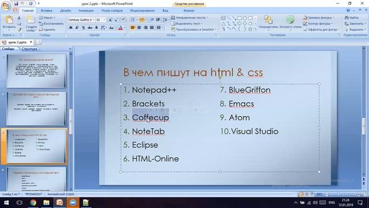Viewport: 369px width, 208px height.
Task: Align text right button
Action: (x=146, y=28)
